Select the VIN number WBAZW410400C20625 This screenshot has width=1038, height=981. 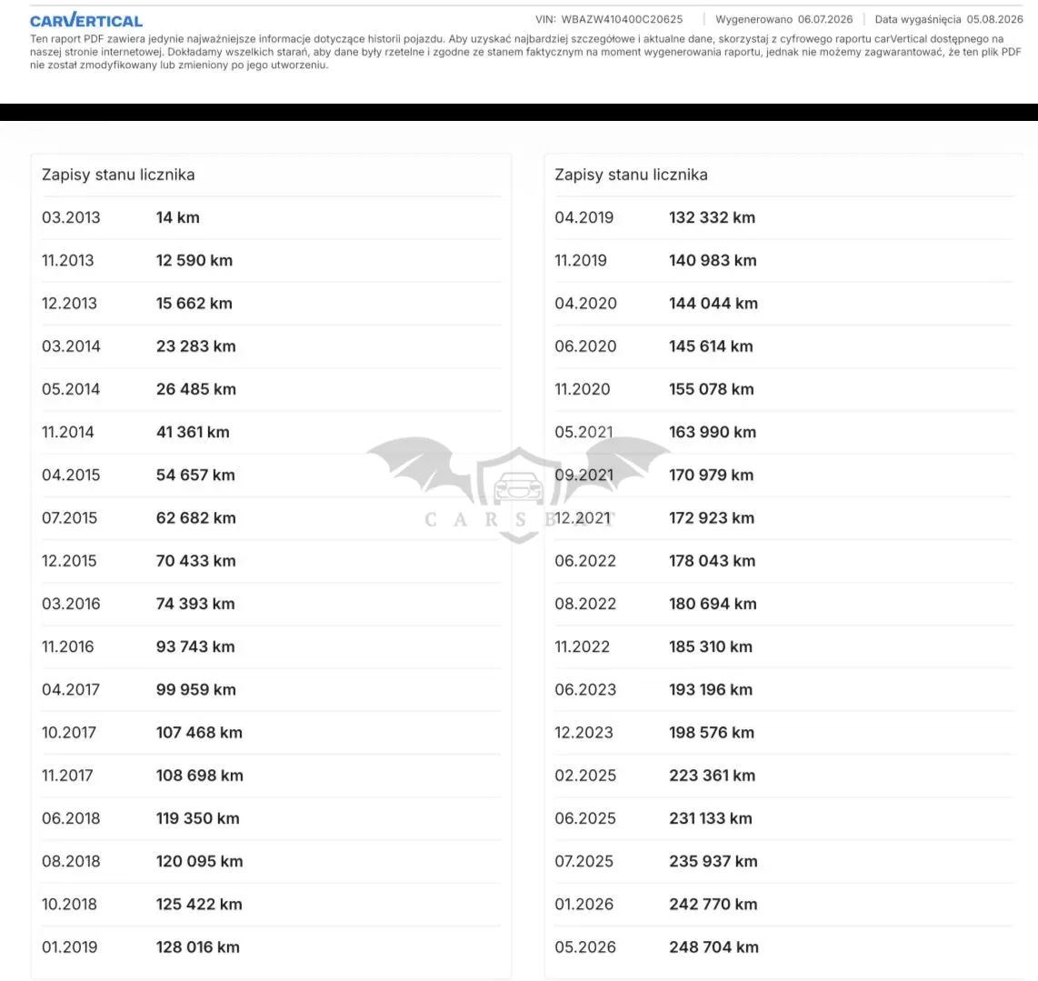622,19
